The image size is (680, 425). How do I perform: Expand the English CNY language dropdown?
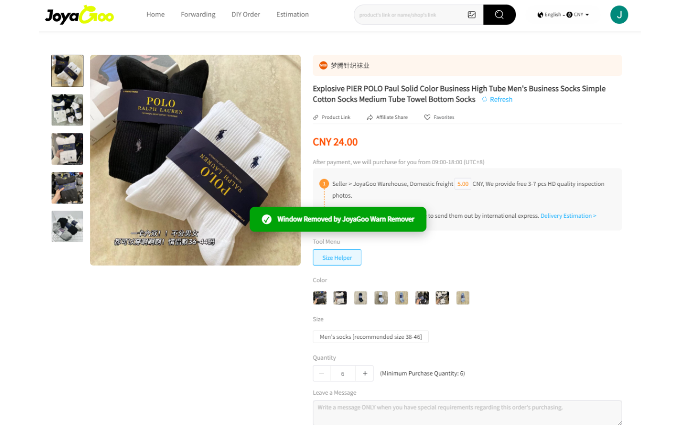(563, 15)
